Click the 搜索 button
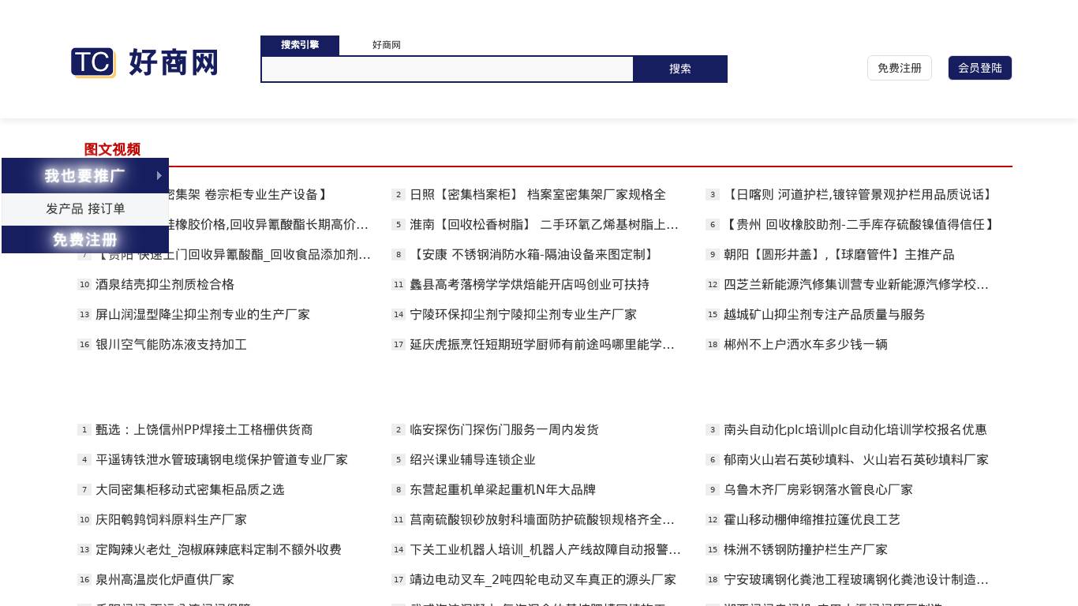 (x=680, y=69)
